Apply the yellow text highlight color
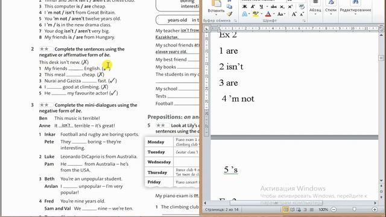Image resolution: width=386 pixels, height=217 pixels. click(x=256, y=14)
